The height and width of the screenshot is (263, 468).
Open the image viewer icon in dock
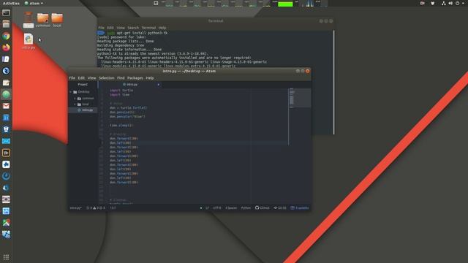click(6, 211)
